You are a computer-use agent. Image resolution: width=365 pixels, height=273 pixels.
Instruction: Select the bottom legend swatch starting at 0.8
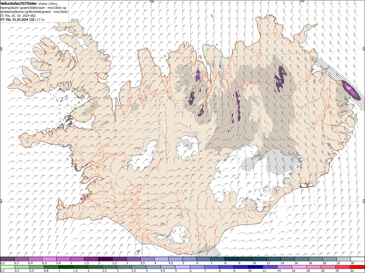tap(51, 267)
